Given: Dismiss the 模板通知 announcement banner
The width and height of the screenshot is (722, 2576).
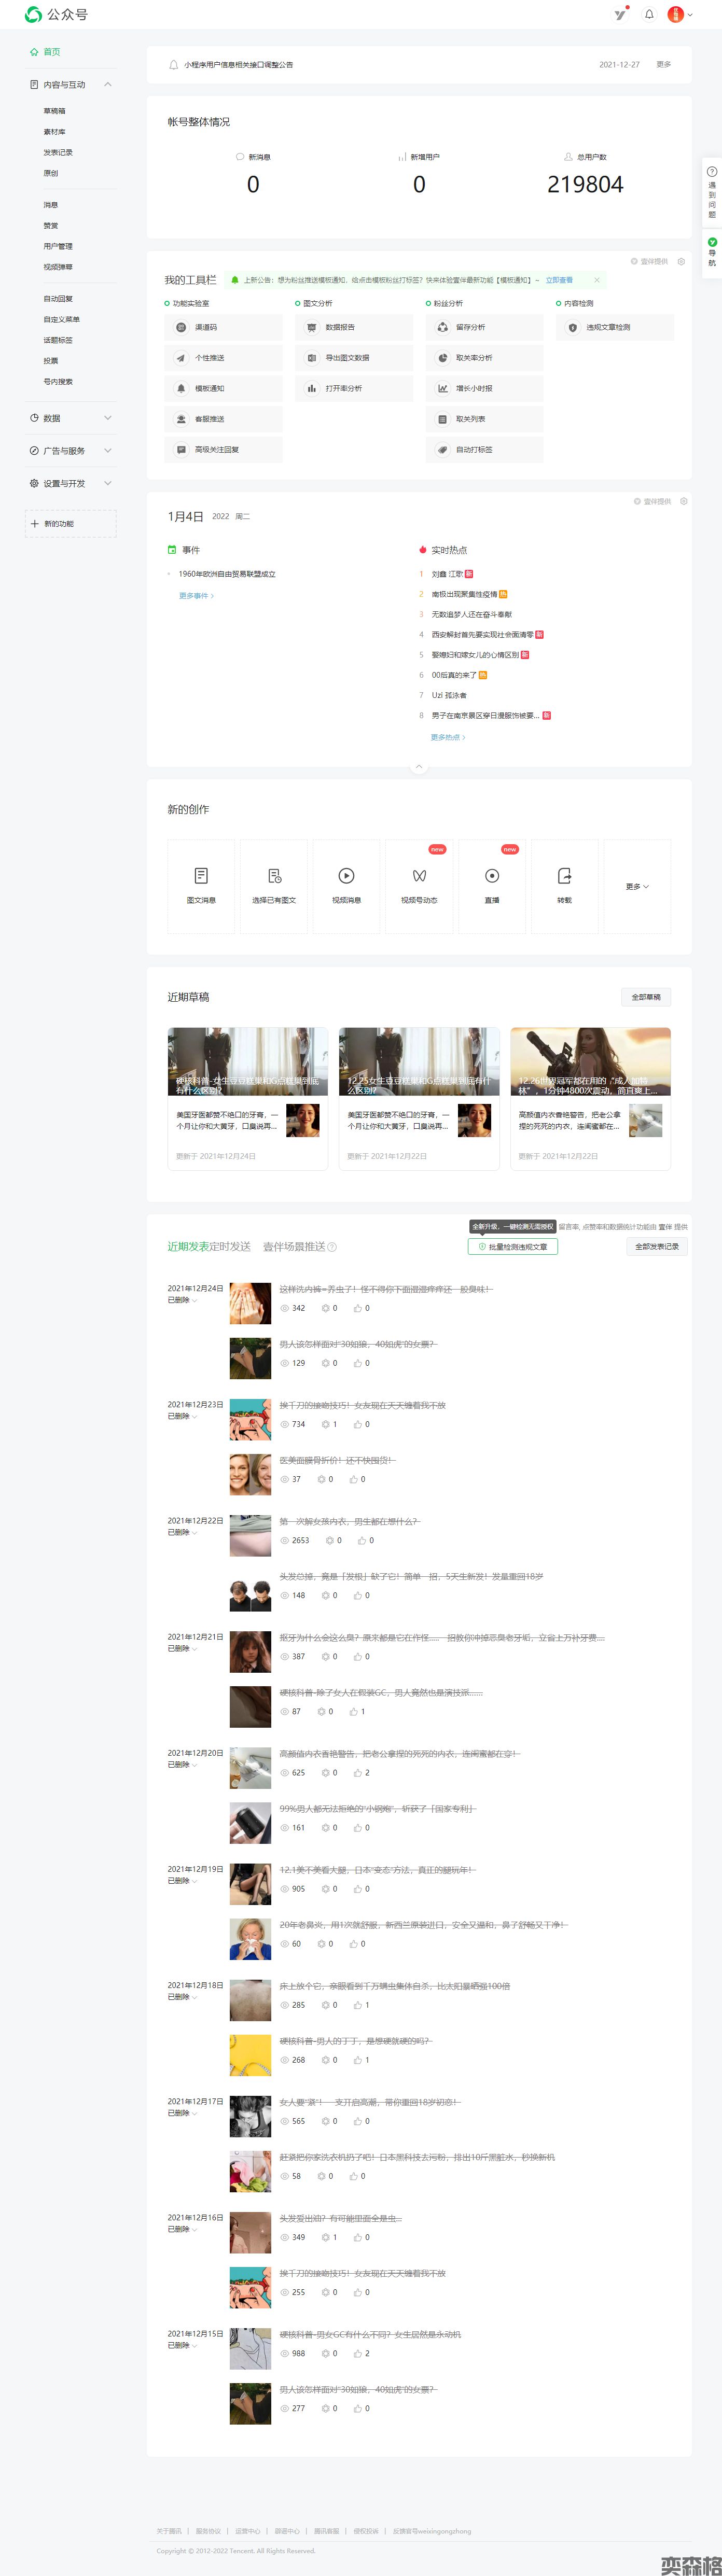Looking at the screenshot, I should pos(597,280).
